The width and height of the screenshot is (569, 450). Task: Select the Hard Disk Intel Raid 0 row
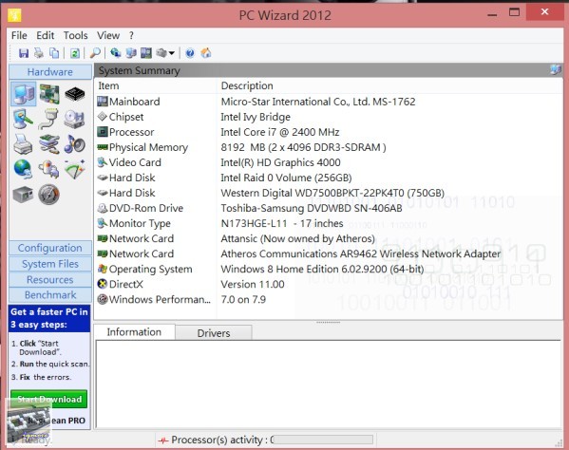point(329,178)
